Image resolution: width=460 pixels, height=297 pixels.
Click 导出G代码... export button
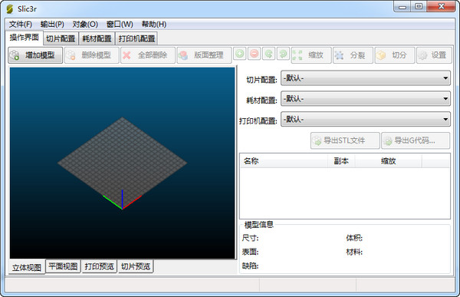(x=416, y=140)
